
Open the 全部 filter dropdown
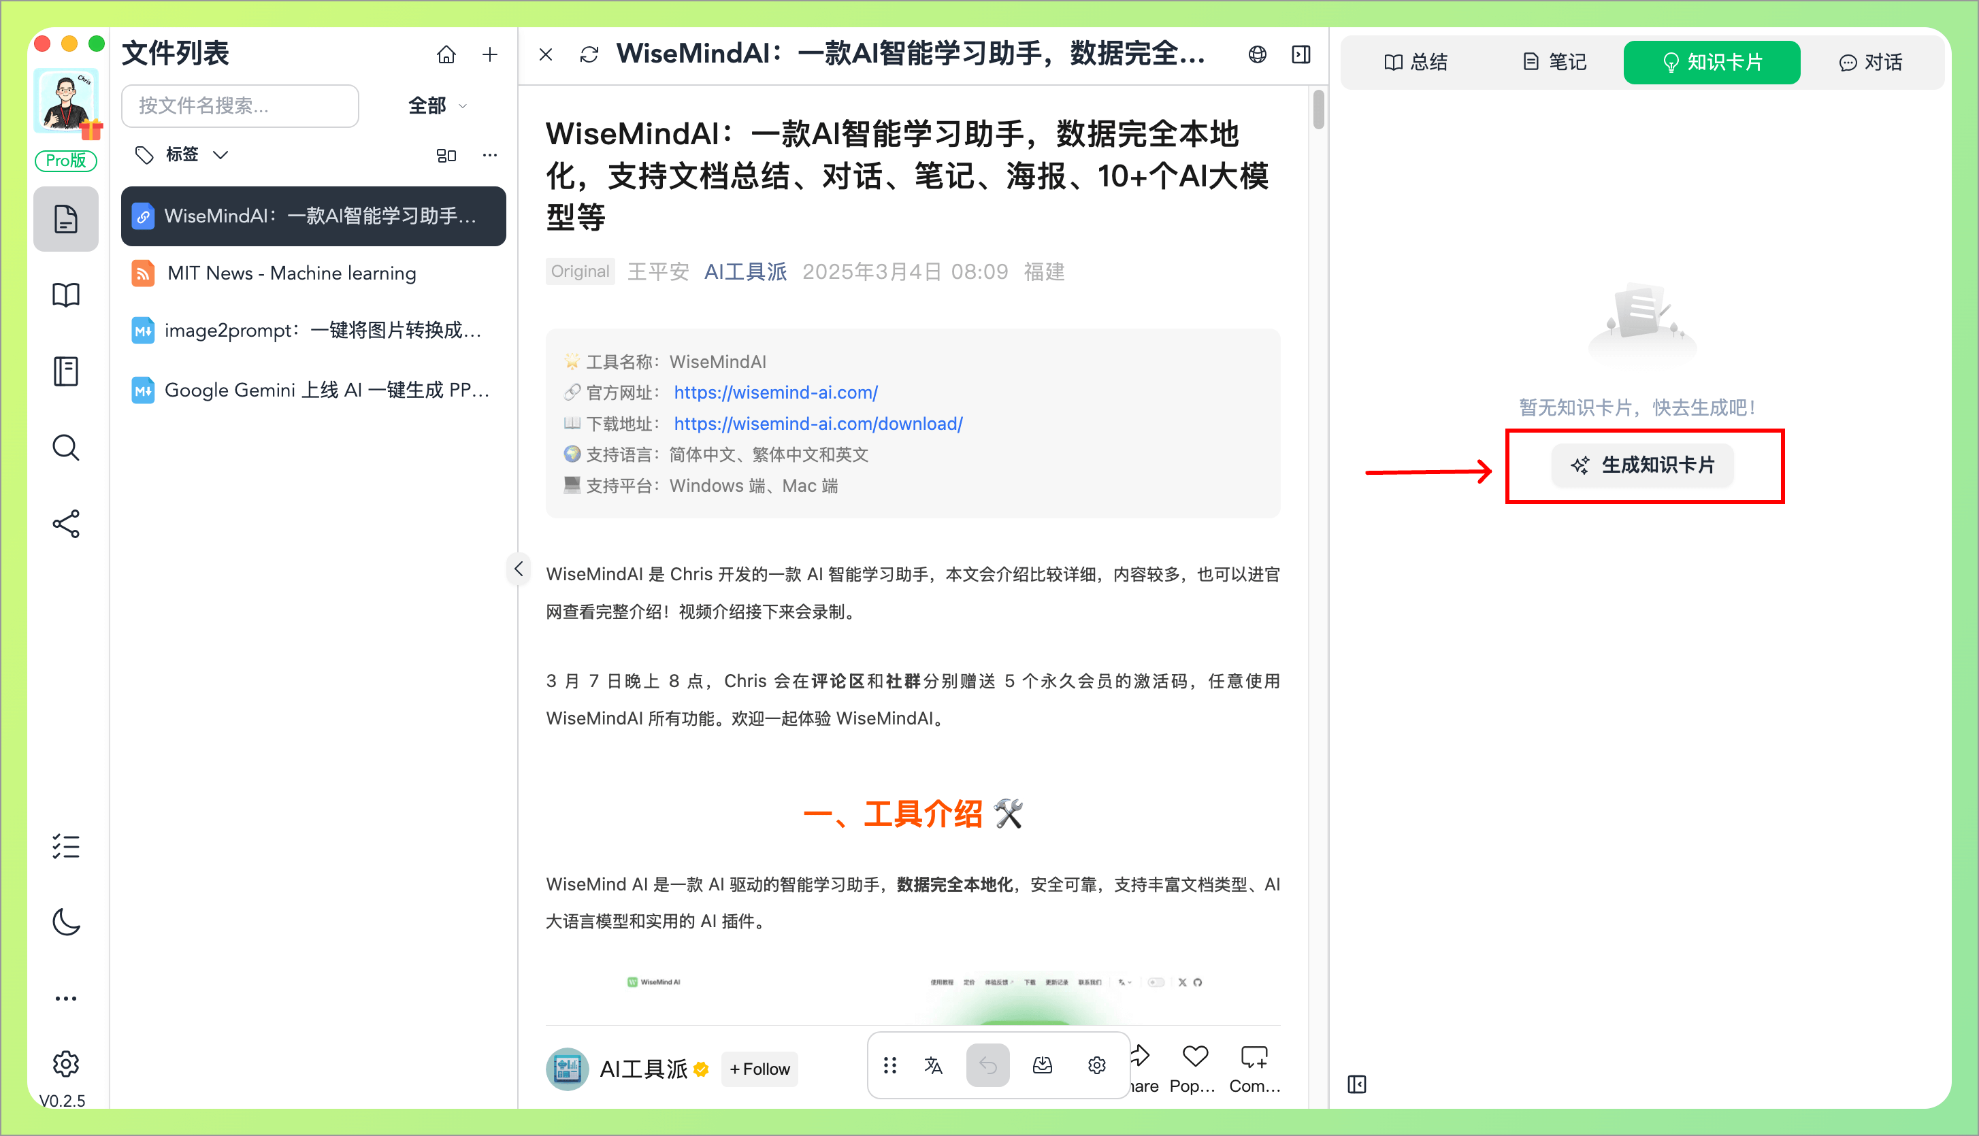[x=435, y=105]
